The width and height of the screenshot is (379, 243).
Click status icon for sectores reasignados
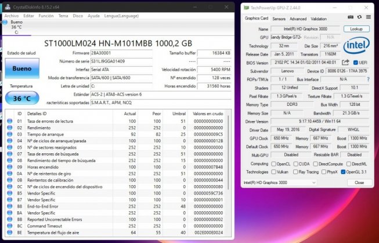tap(10, 148)
